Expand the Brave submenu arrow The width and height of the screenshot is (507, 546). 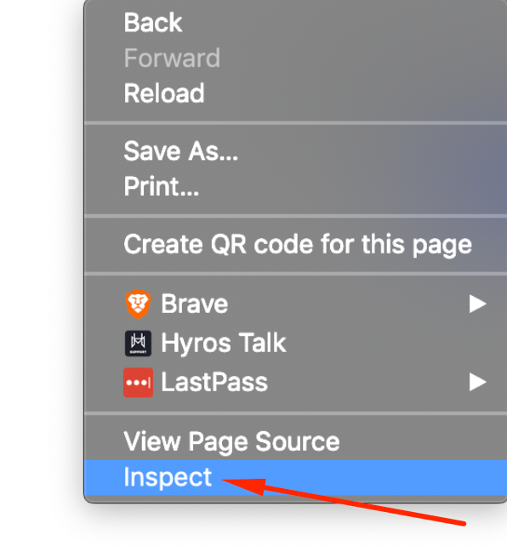(x=477, y=304)
